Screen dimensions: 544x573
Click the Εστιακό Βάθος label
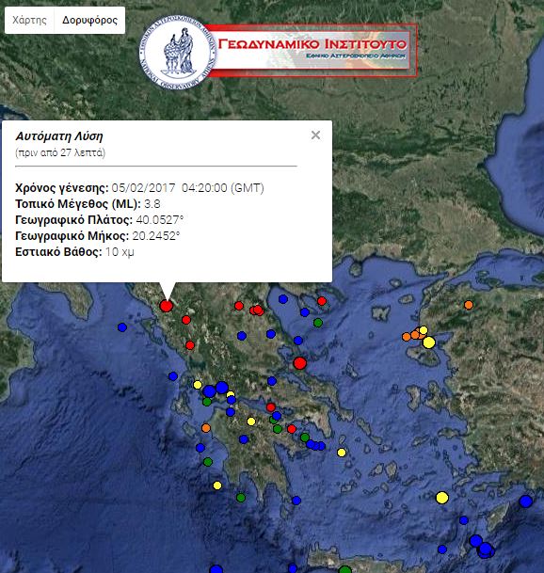58,252
